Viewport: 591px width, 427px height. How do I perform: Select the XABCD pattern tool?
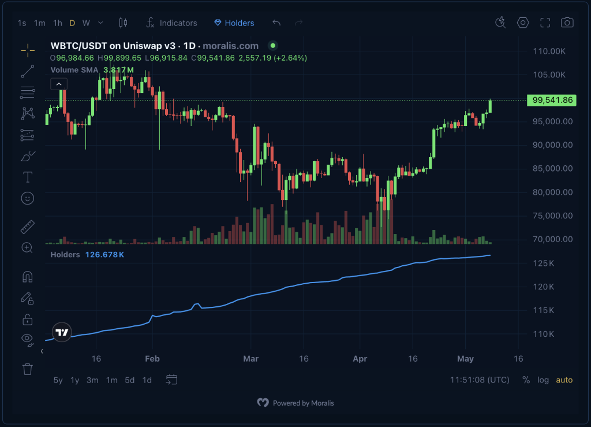(x=28, y=114)
